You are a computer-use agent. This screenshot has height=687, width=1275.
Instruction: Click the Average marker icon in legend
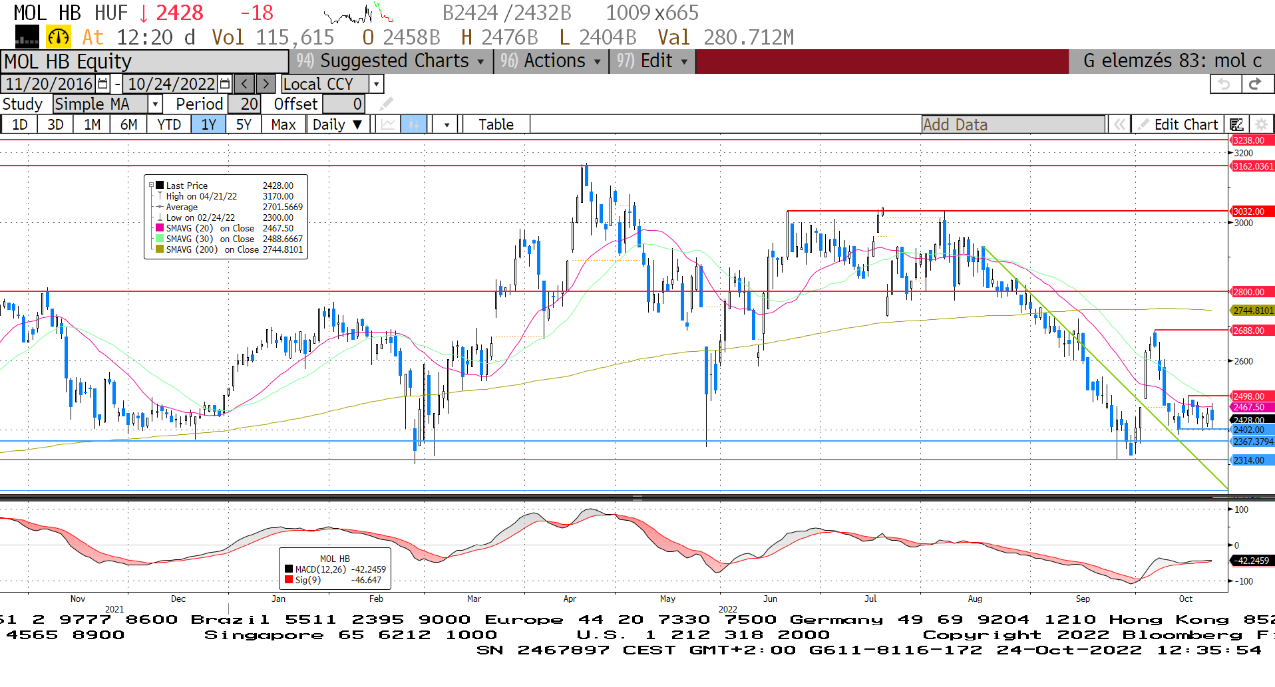pos(160,207)
